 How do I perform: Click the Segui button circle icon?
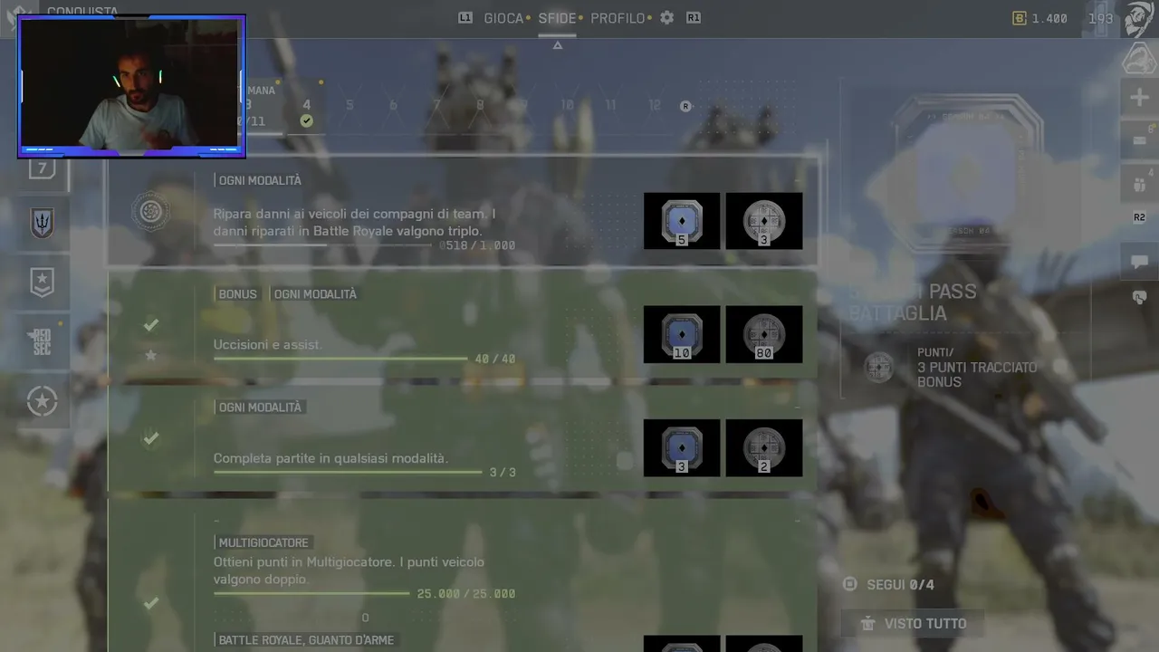pos(849,584)
